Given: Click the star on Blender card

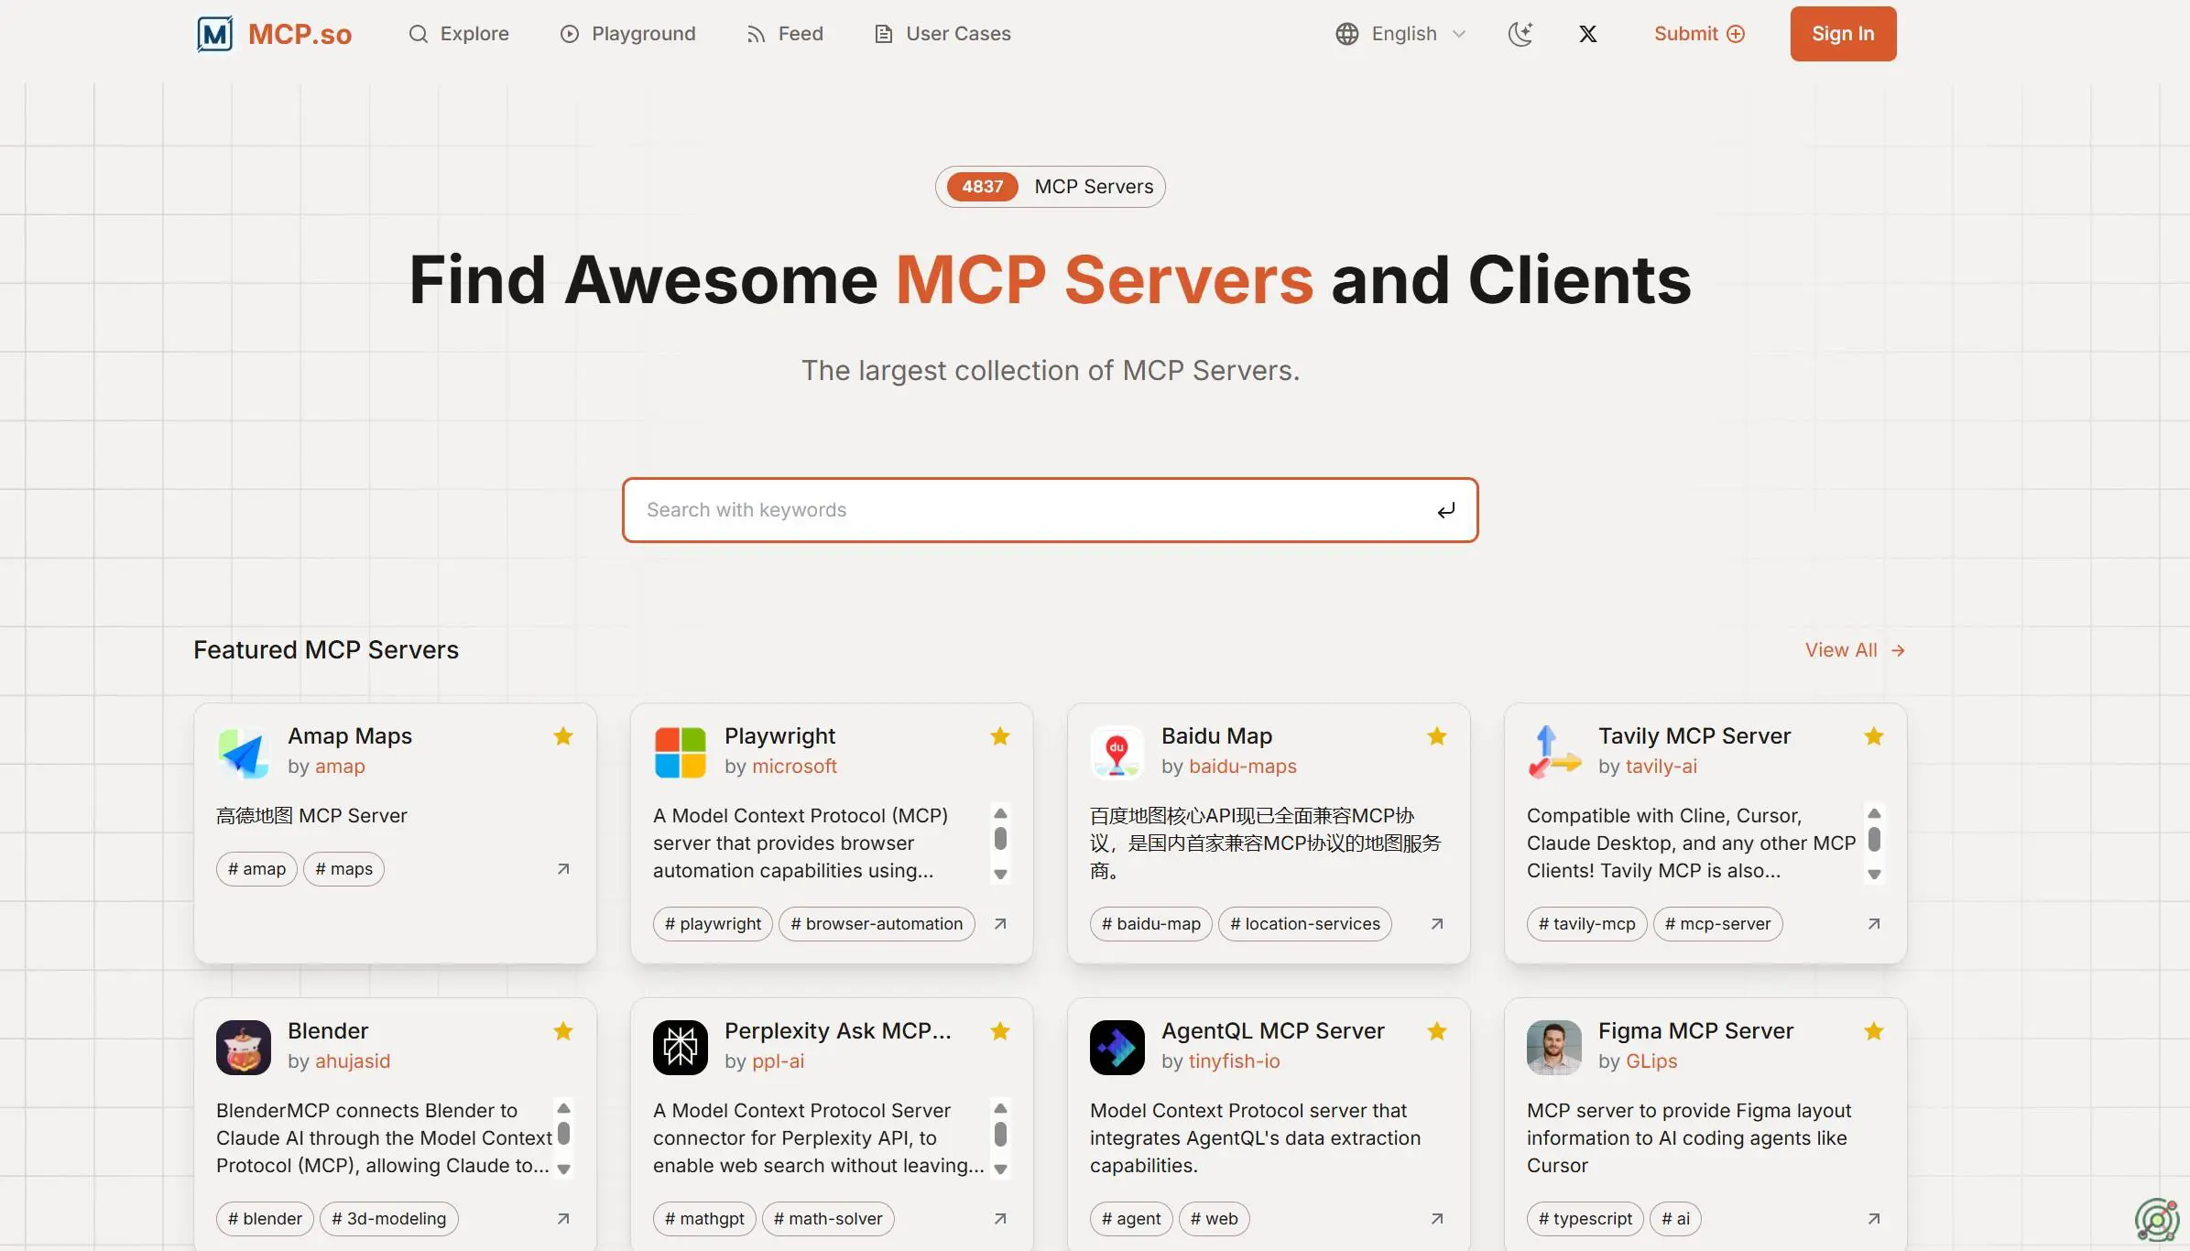Looking at the screenshot, I should point(563,1031).
